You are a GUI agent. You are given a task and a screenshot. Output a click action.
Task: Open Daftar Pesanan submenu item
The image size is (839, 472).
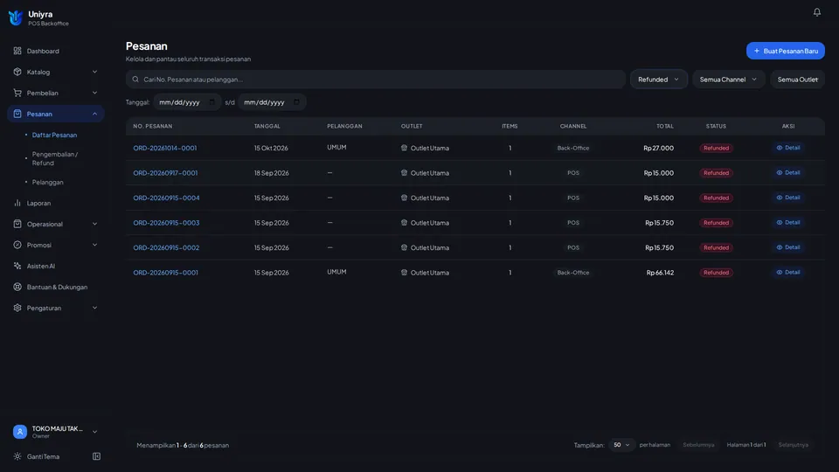(x=54, y=135)
